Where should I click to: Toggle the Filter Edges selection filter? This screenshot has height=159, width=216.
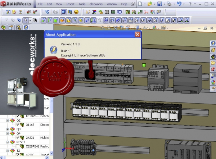(50, 21)
